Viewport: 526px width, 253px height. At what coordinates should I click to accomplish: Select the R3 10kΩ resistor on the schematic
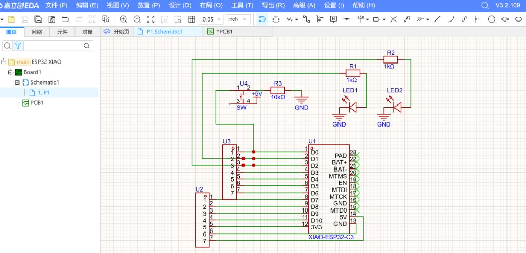(x=278, y=90)
